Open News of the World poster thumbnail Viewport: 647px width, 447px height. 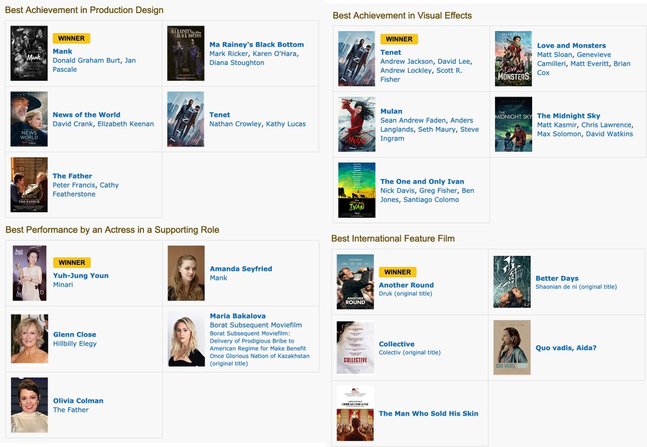(29, 119)
